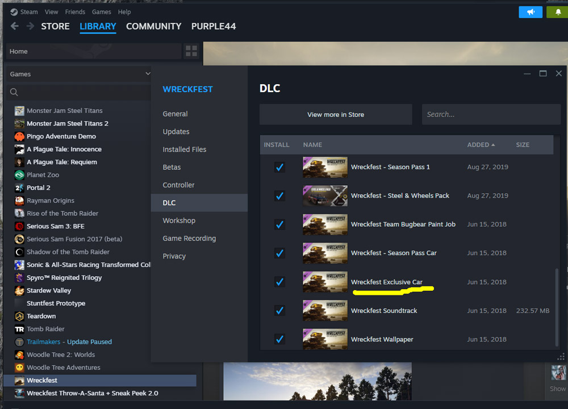Click the Sonic & All-Stars Racing icon

click(19, 265)
